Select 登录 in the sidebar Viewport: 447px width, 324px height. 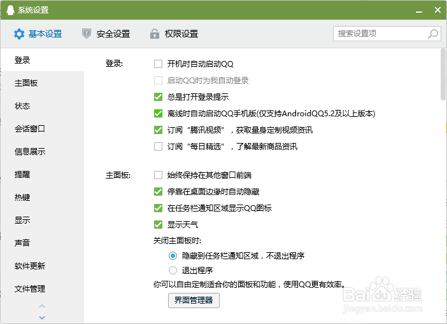(42, 60)
